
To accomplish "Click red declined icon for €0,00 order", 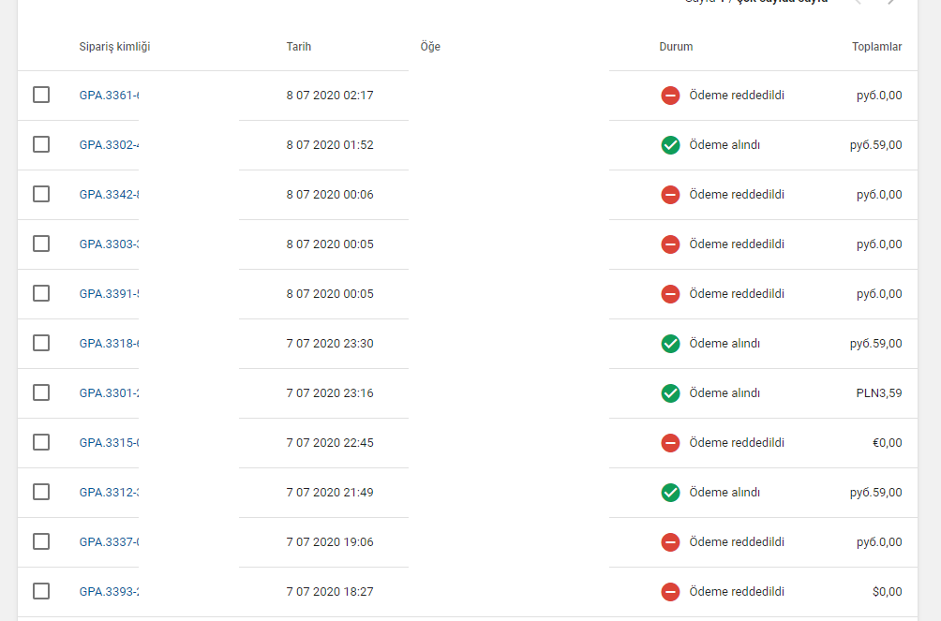I will [670, 443].
